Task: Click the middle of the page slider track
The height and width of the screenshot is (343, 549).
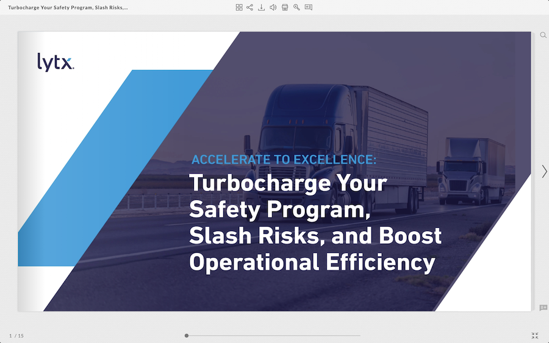Action: pyautogui.click(x=273, y=335)
